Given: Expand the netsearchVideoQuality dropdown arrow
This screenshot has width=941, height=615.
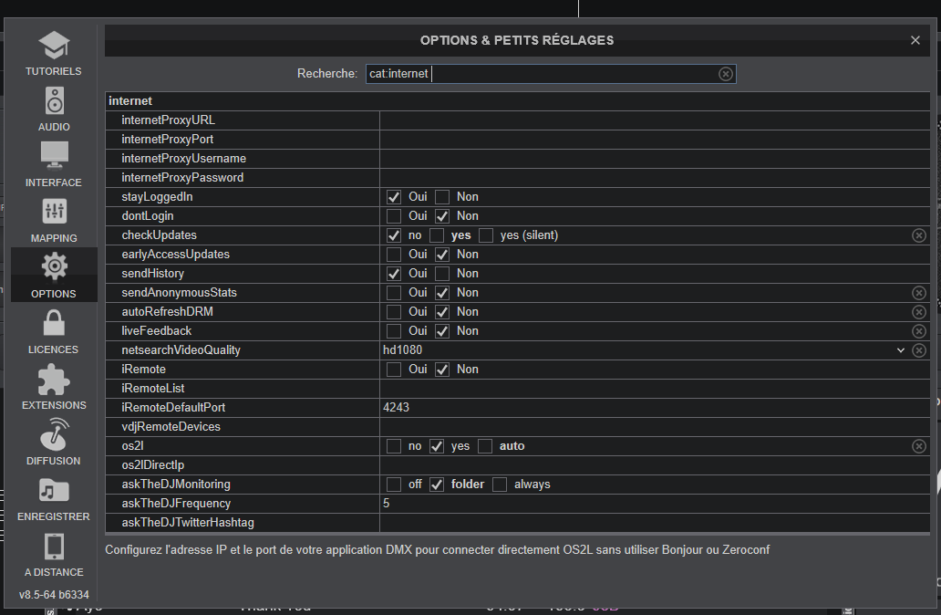Looking at the screenshot, I should (901, 350).
